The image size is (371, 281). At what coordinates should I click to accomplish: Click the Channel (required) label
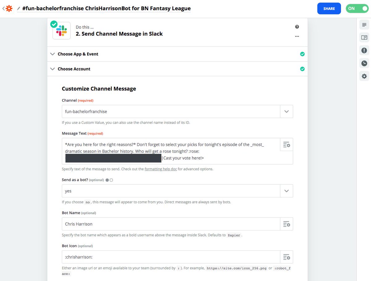coord(78,100)
